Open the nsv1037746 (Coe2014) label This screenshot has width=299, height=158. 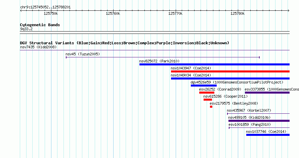click(266, 131)
